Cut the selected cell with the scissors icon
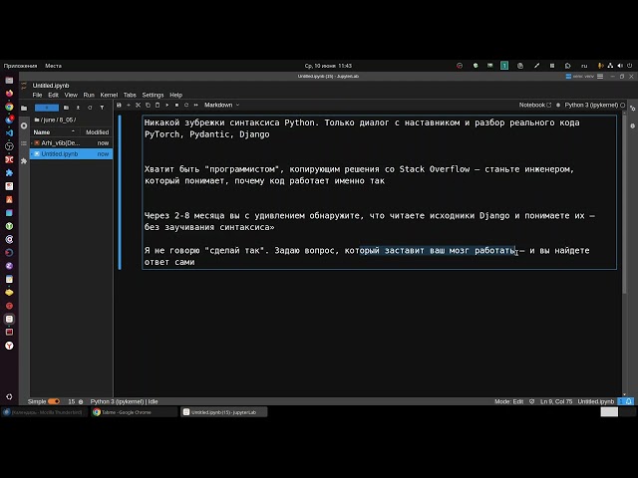Screen dimensions: 638x478 pos(138,105)
